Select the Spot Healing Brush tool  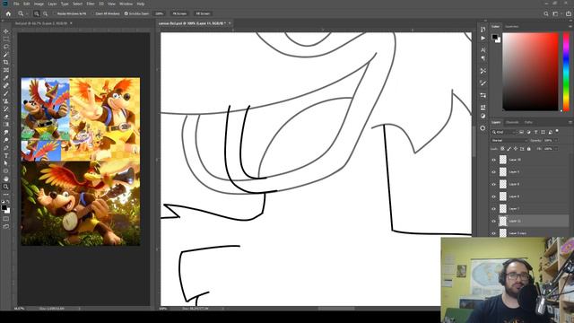click(x=6, y=86)
